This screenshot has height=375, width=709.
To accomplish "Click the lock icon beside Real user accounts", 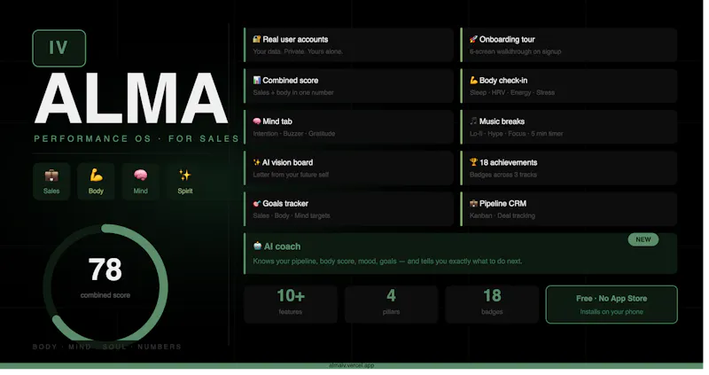I will tap(257, 39).
